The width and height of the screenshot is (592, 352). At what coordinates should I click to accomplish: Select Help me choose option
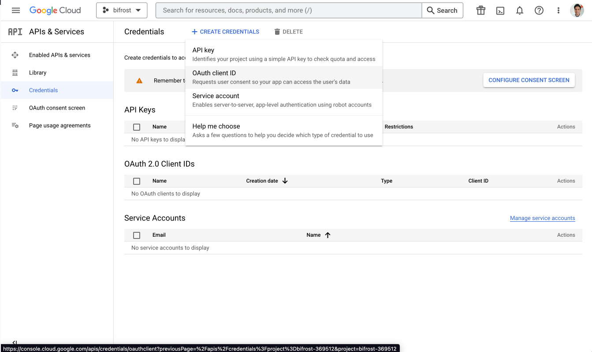click(284, 131)
